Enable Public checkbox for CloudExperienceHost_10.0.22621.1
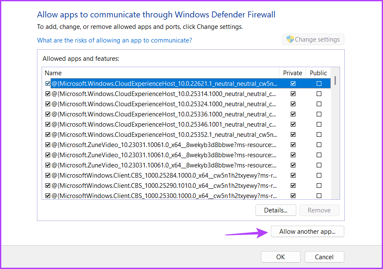Image resolution: width=383 pixels, height=269 pixels. pos(319,84)
